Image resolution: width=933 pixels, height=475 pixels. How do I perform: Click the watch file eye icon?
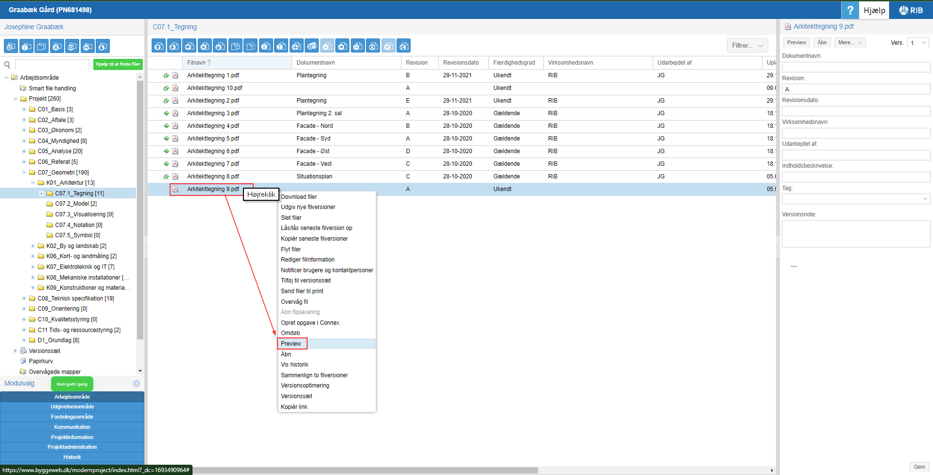(373, 46)
